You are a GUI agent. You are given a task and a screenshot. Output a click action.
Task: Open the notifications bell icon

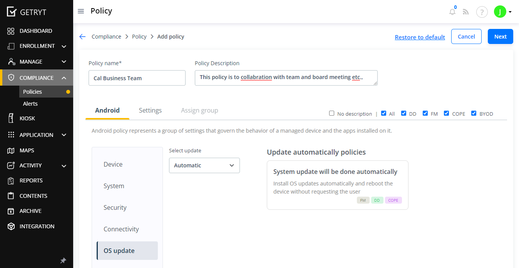[x=452, y=12]
